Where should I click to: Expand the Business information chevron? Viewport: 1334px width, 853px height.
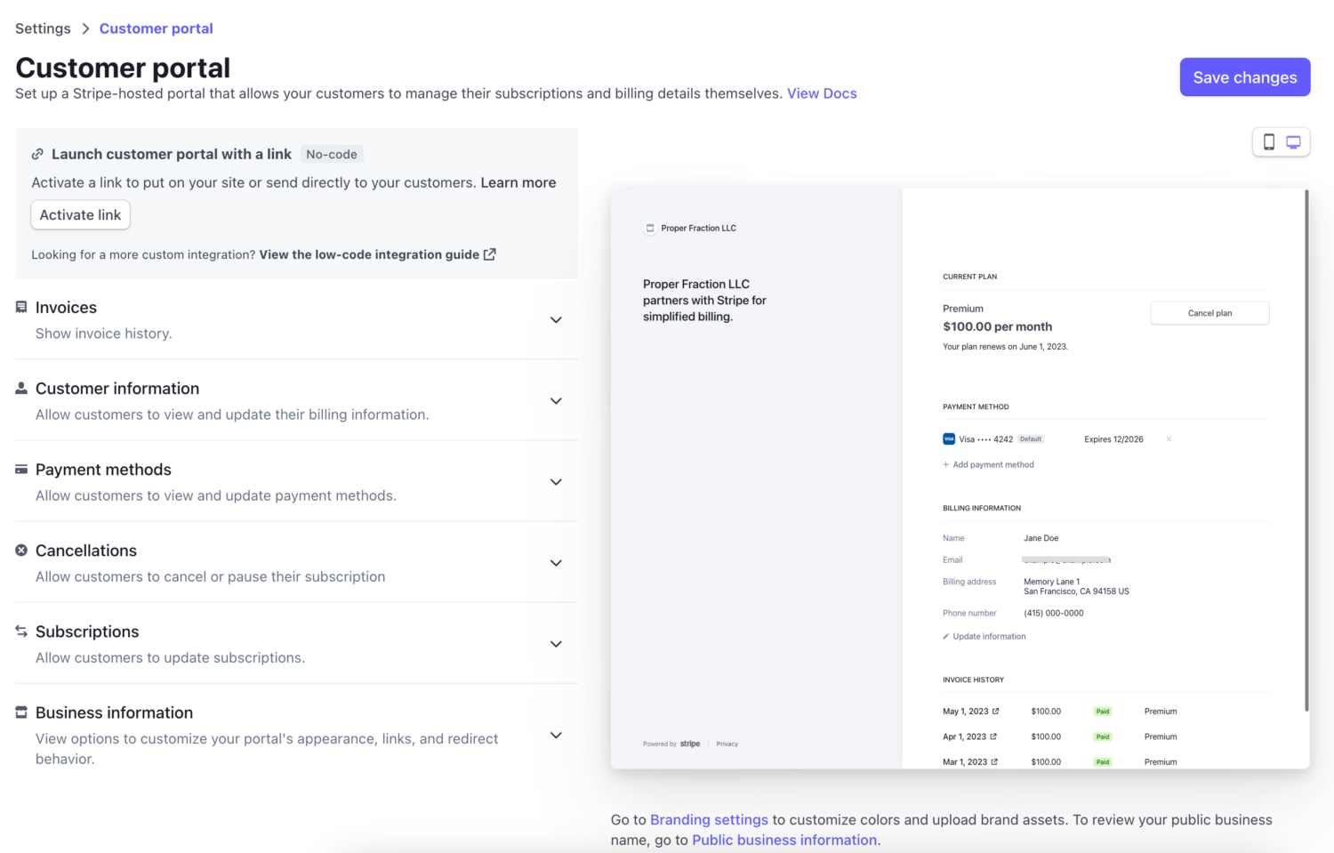coord(556,736)
